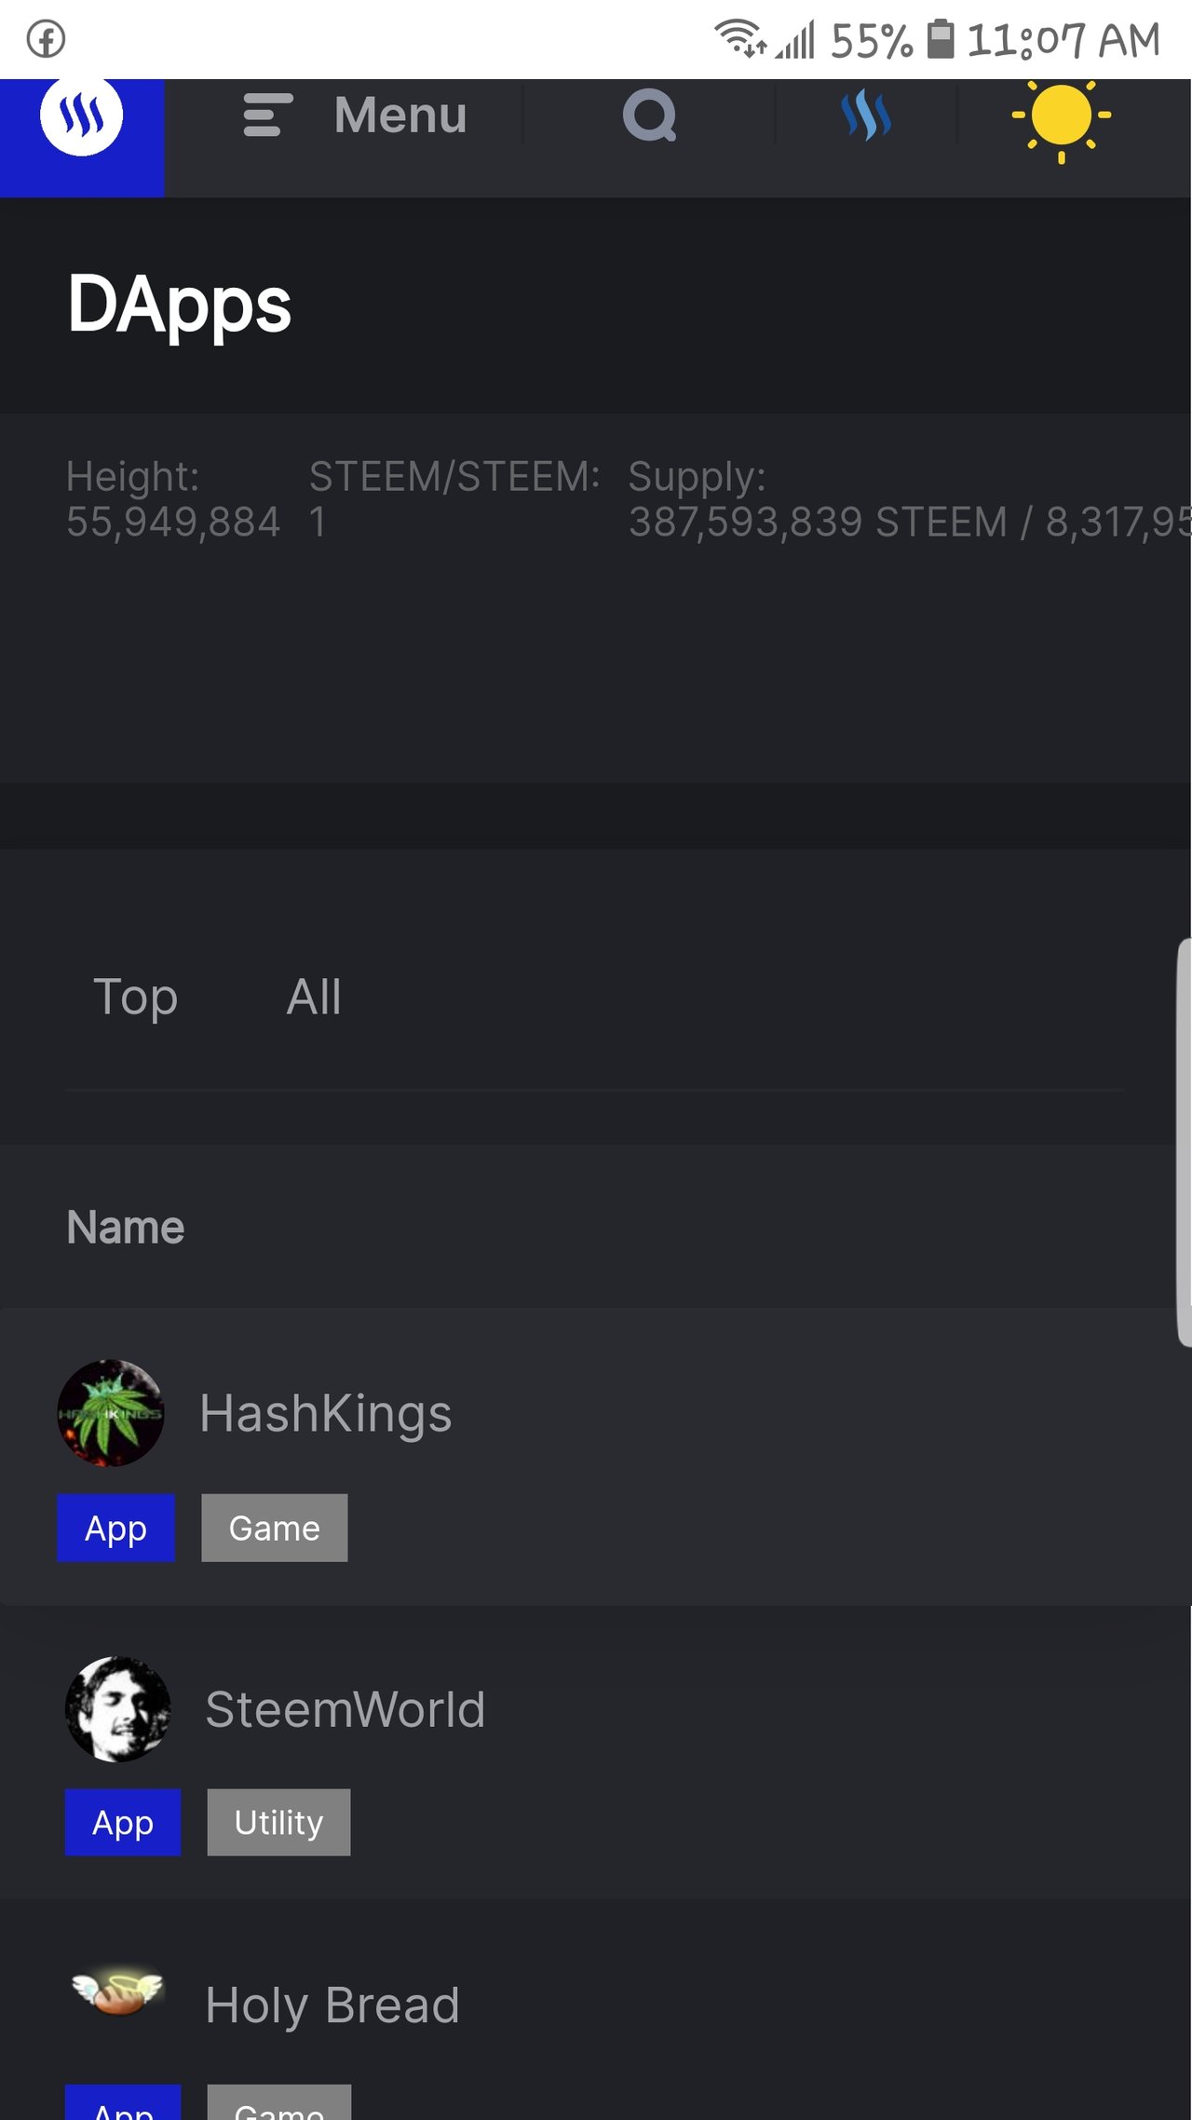Open the SteemWorld dapp link
Screen dimensions: 1192x2120
(345, 1709)
